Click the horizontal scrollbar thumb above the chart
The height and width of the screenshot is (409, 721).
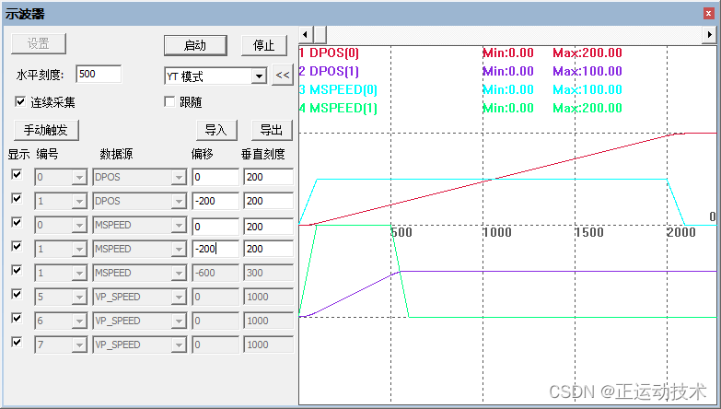click(320, 34)
